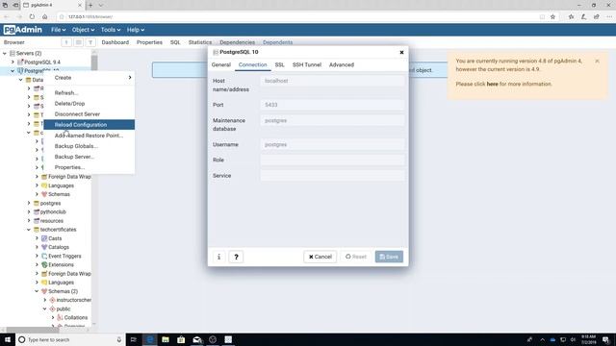Open Task View on the taskbar
This screenshot has height=346, width=616.
[133, 339]
